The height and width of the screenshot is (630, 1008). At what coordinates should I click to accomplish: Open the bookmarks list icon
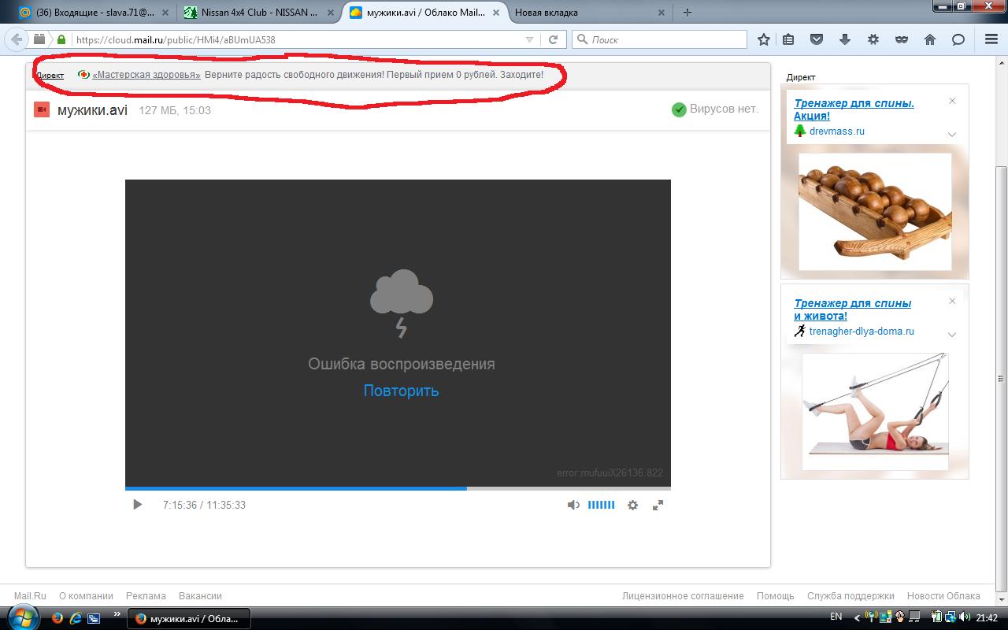click(788, 39)
